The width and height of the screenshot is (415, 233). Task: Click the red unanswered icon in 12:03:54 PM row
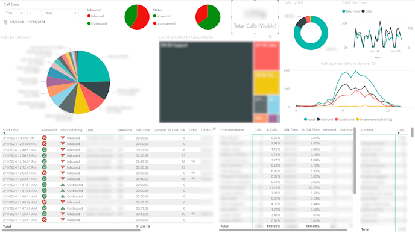click(45, 173)
